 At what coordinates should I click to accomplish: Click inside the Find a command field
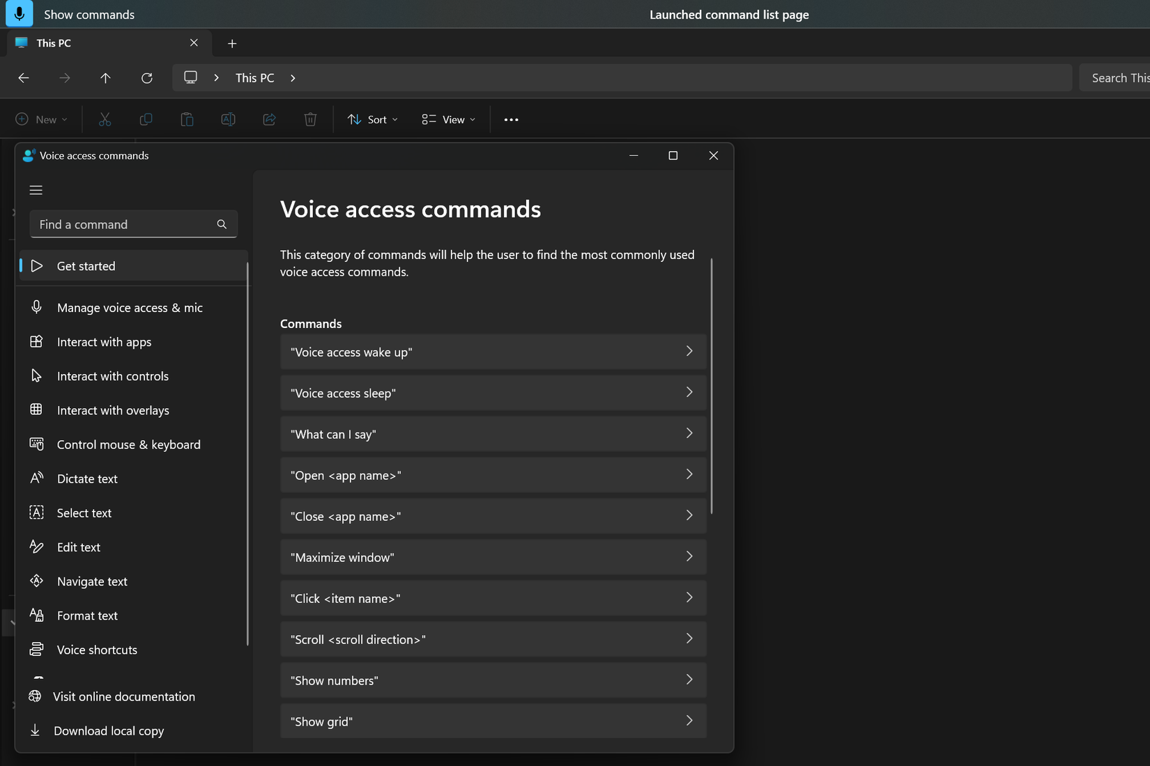click(x=112, y=224)
